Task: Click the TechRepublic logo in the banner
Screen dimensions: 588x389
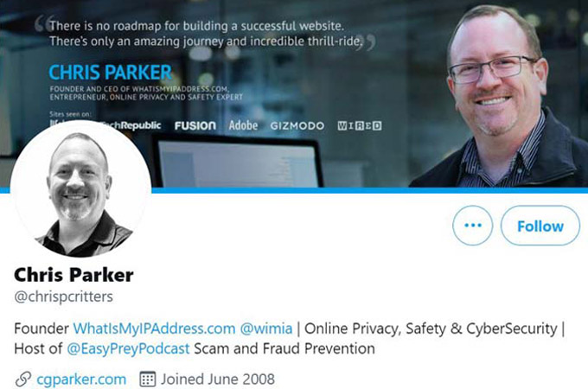Action: click(x=131, y=125)
